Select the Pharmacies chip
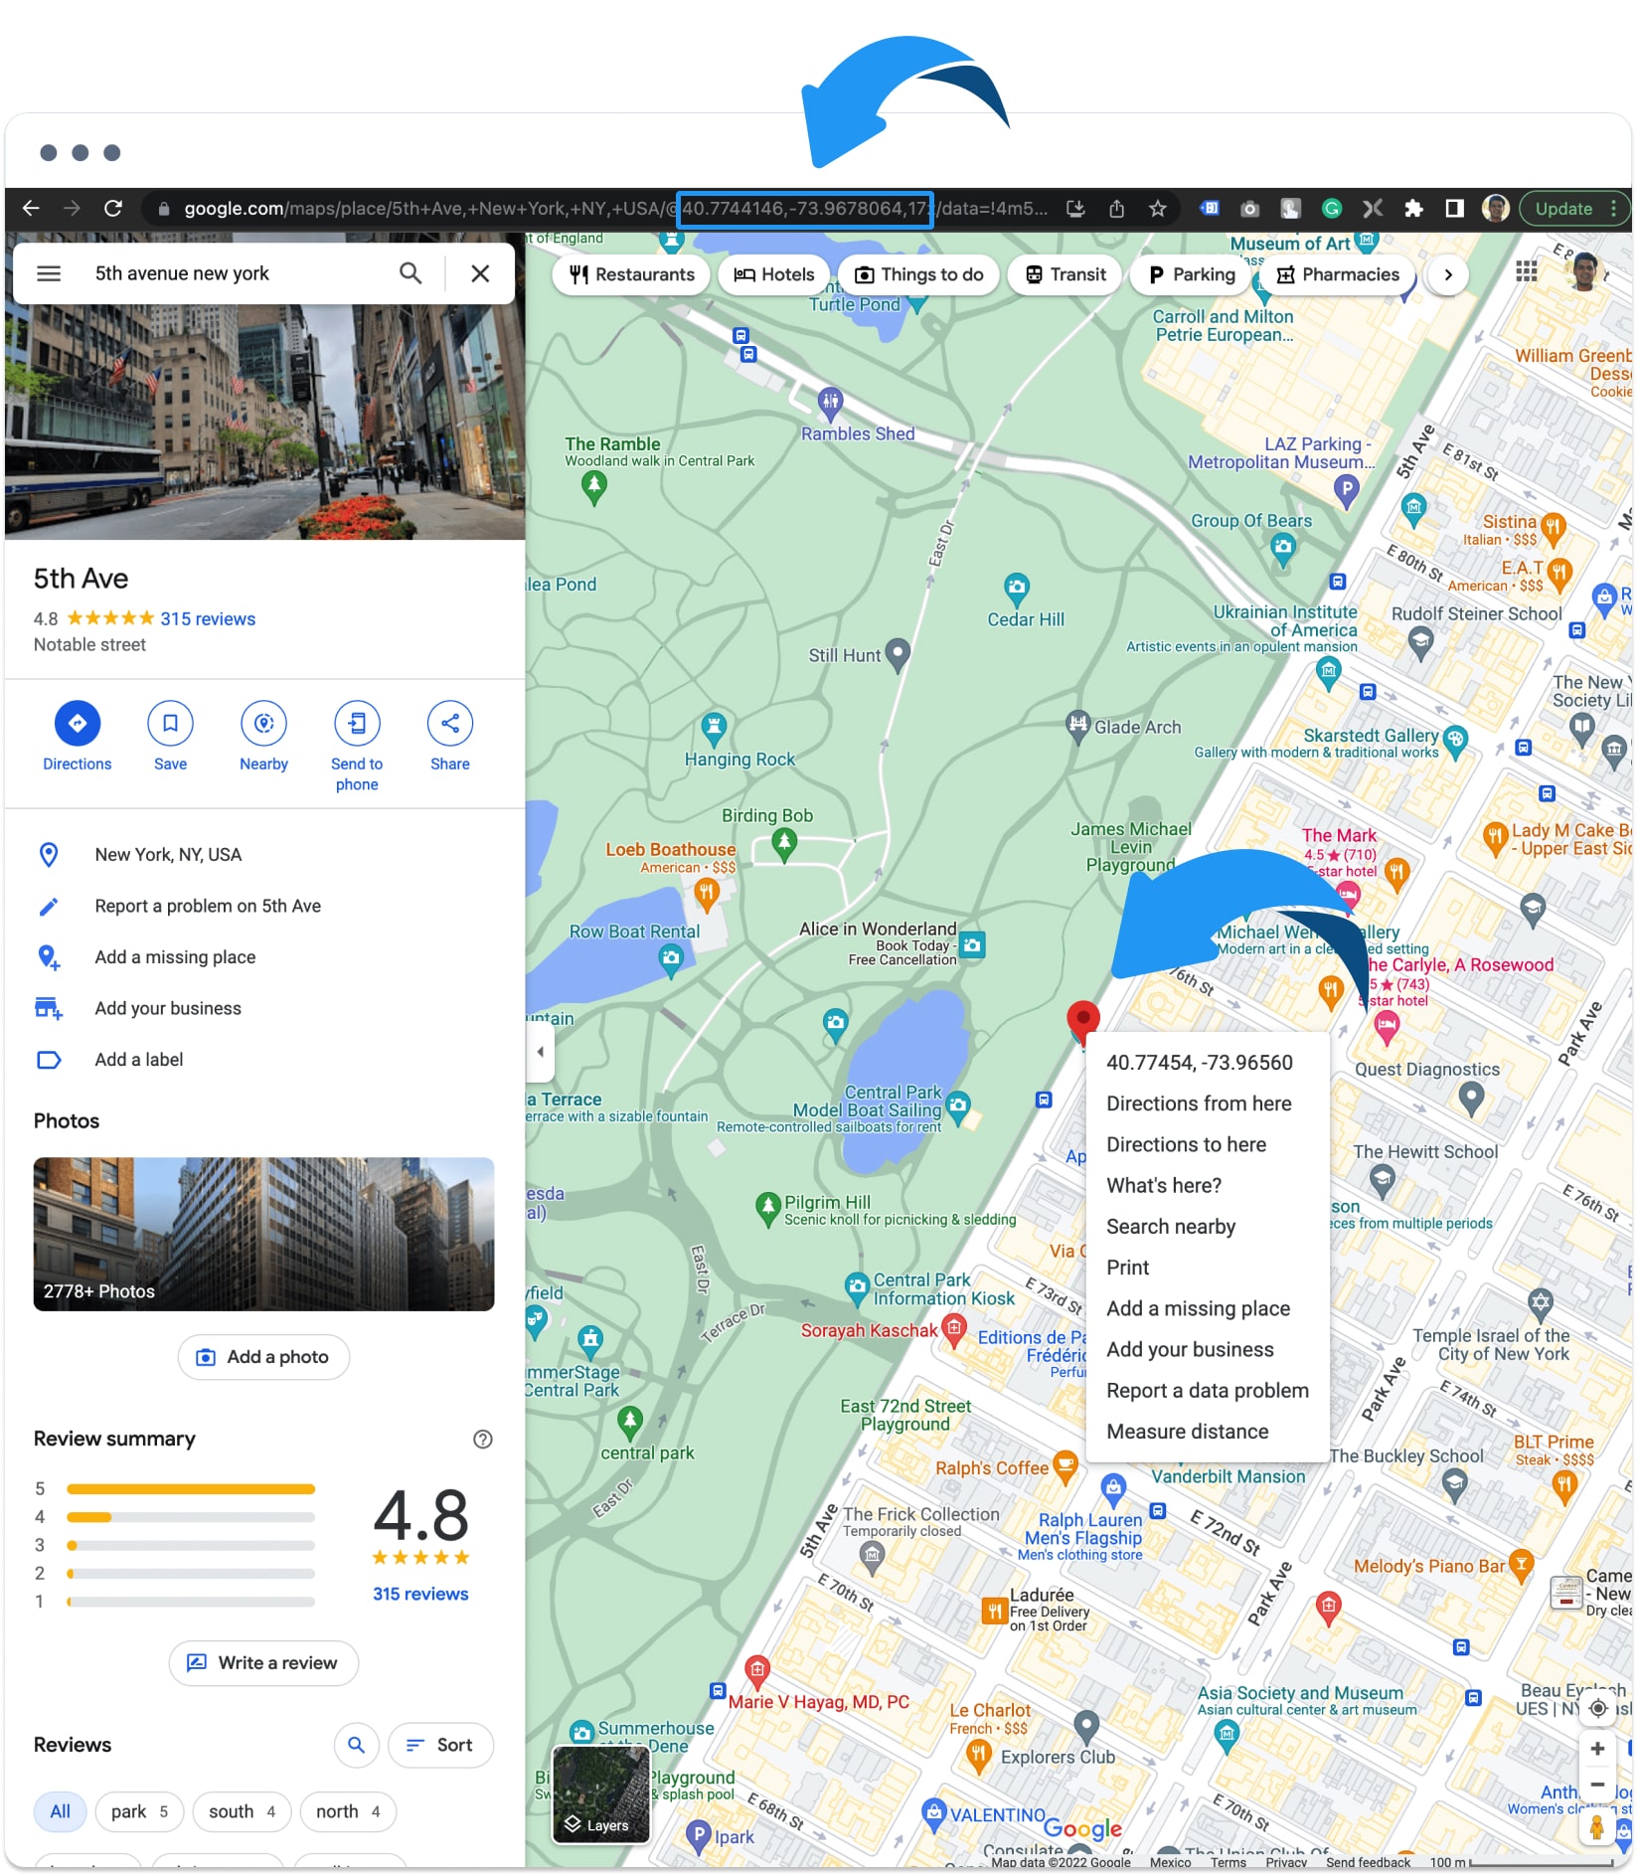 click(x=1337, y=274)
